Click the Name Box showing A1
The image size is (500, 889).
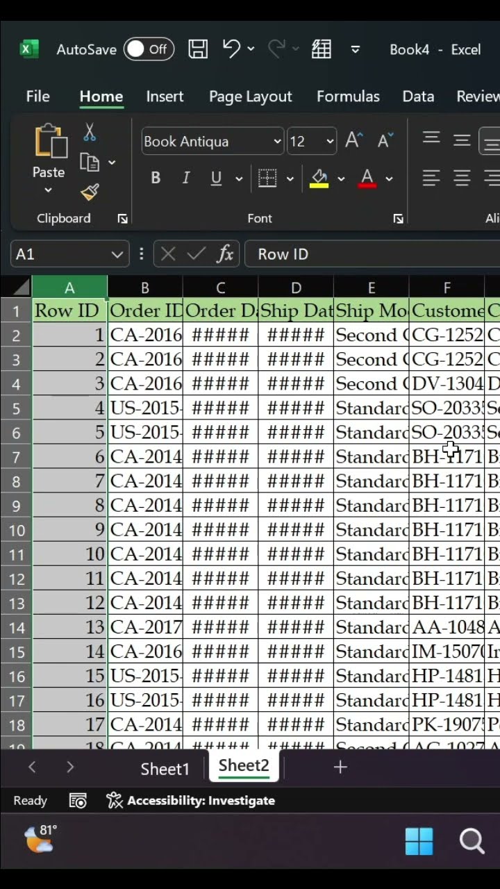tap(69, 254)
